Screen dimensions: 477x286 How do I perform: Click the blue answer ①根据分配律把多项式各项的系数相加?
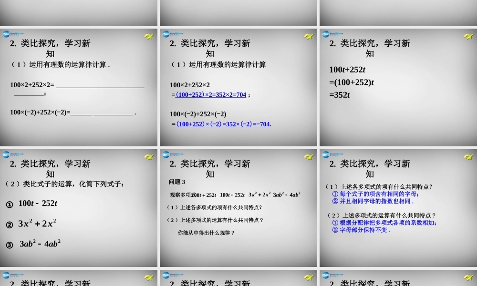coord(385,223)
